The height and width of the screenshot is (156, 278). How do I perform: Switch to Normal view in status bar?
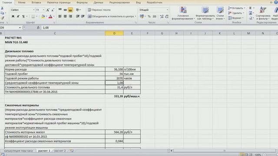[x=242, y=155]
